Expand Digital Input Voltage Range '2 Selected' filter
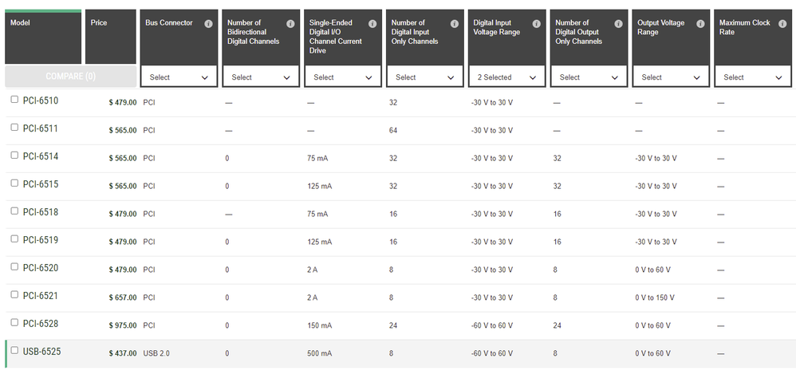Screen dimensions: 796x386 pyautogui.click(x=507, y=77)
